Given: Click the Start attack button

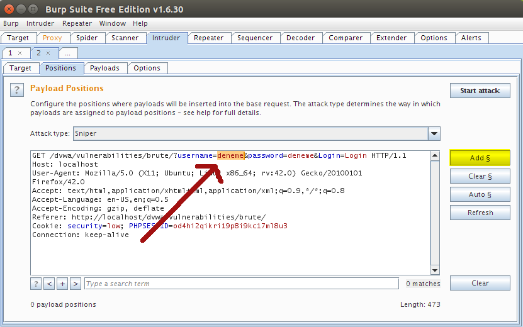Looking at the screenshot, I should tap(480, 91).
